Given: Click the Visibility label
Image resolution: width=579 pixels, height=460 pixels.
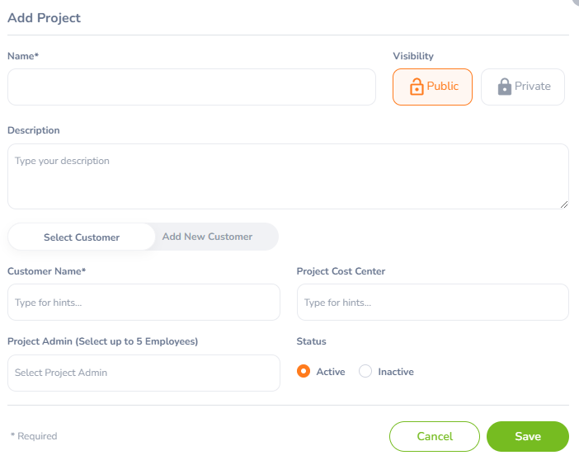Looking at the screenshot, I should click(413, 56).
